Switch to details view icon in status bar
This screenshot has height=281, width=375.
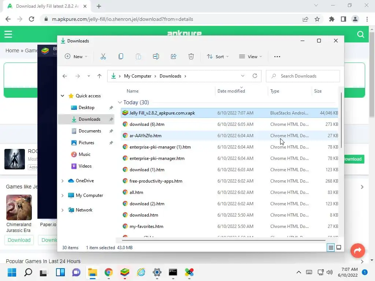tap(331, 248)
